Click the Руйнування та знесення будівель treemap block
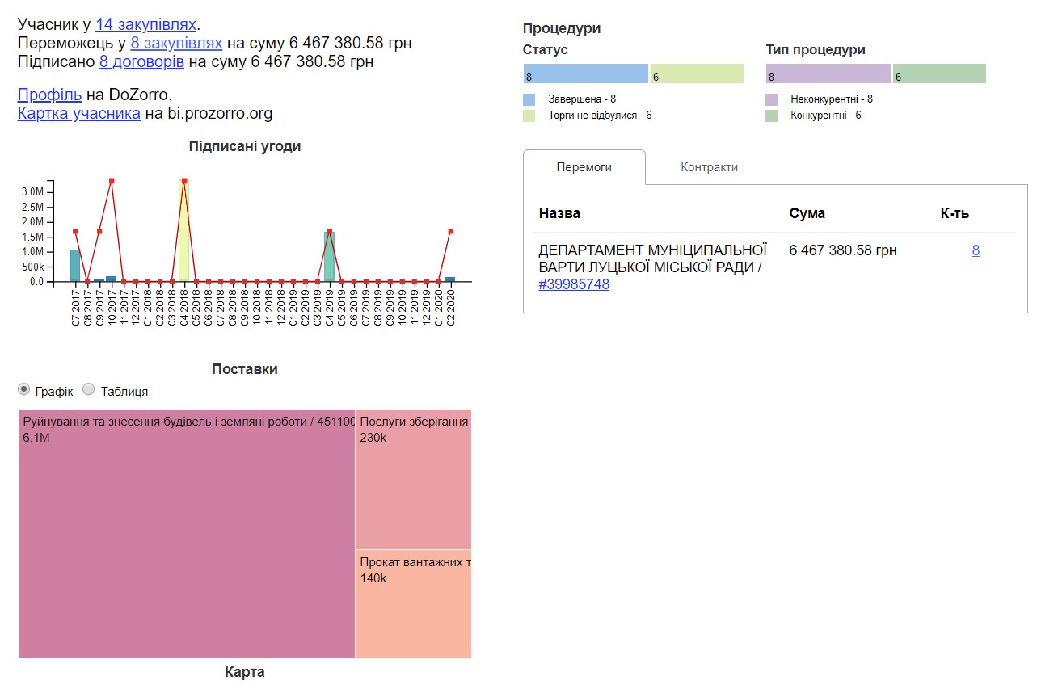This screenshot has height=689, width=1037. click(186, 533)
